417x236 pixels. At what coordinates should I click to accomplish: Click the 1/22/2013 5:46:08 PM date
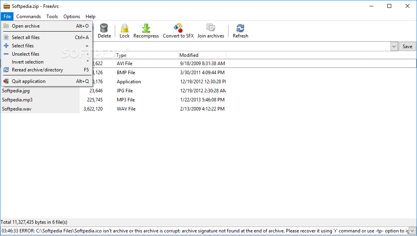click(202, 100)
